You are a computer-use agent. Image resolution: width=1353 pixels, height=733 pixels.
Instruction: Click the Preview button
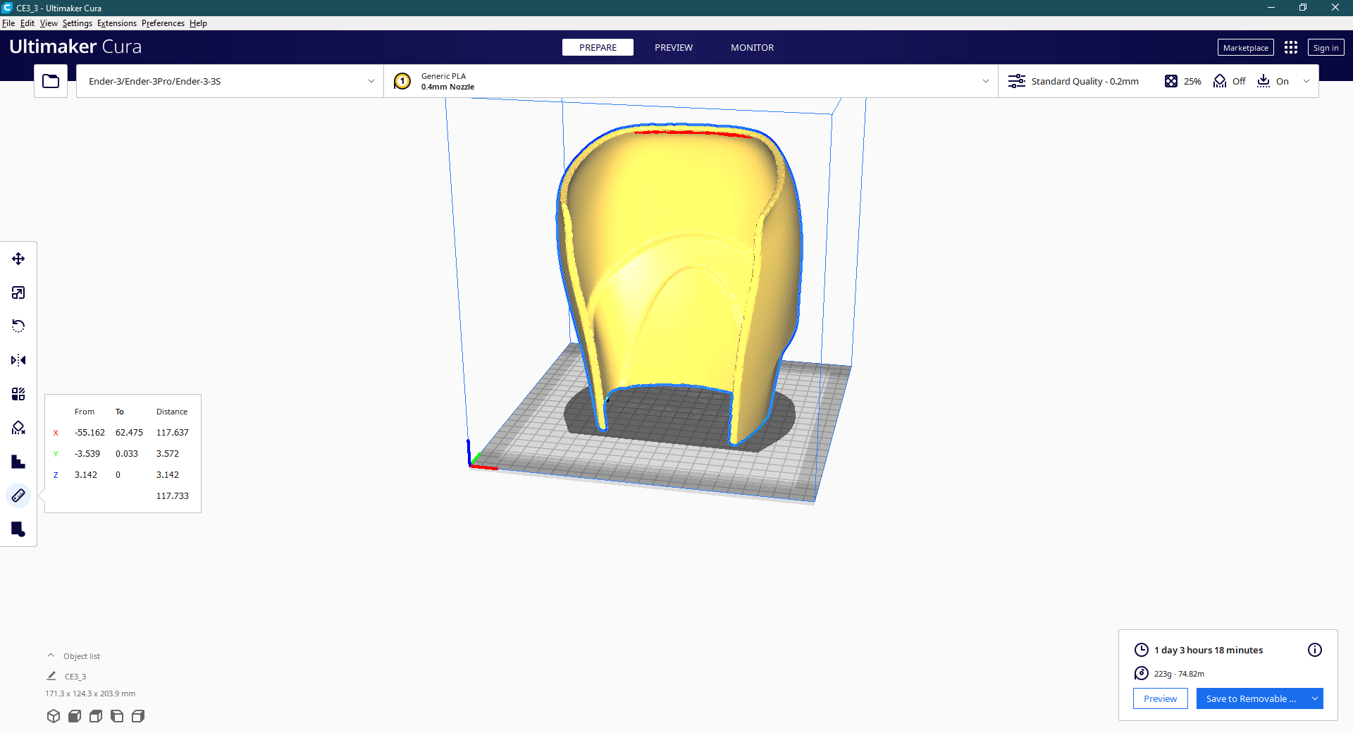coord(1160,698)
